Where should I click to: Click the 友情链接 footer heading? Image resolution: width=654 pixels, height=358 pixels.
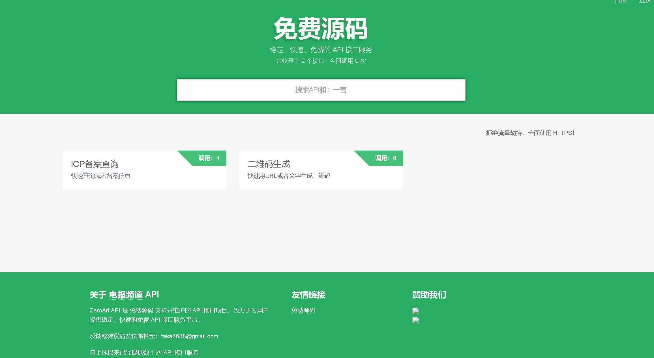pyautogui.click(x=309, y=295)
